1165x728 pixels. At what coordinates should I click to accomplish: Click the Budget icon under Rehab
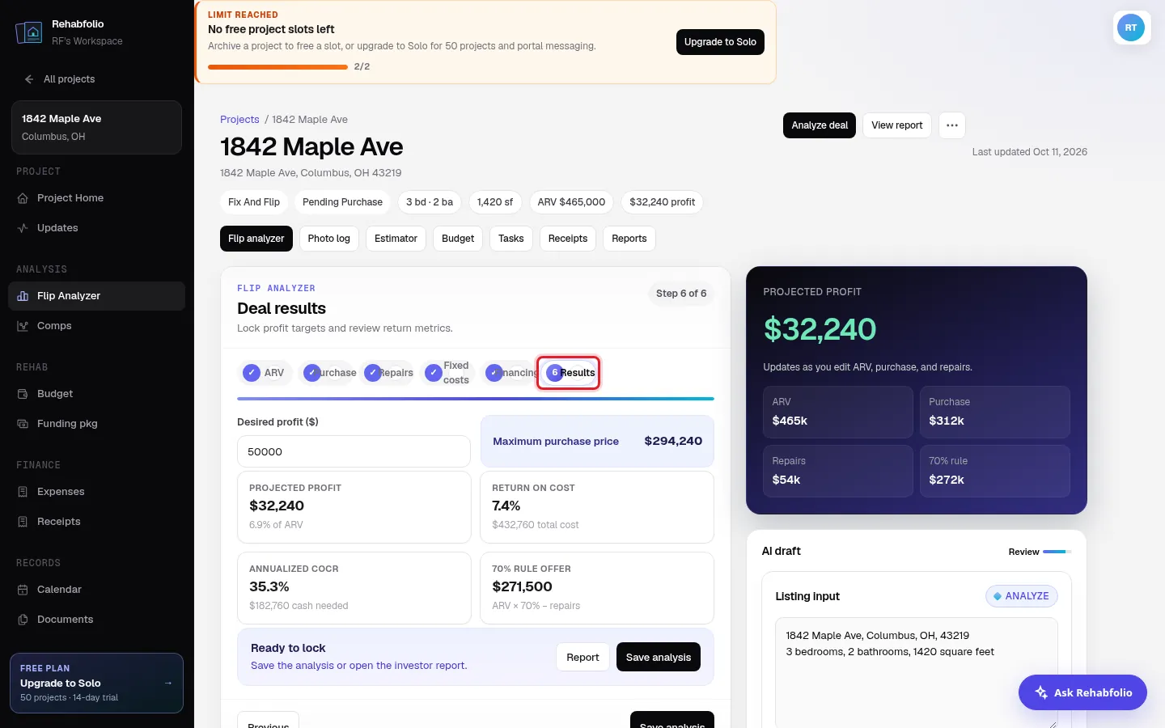pos(23,394)
